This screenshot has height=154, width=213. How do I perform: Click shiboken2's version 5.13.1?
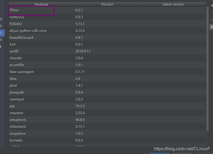(x=80, y=127)
